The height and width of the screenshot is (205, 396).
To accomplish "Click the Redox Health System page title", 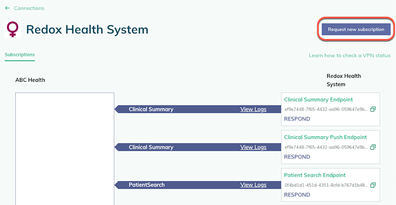I will 87,30.
